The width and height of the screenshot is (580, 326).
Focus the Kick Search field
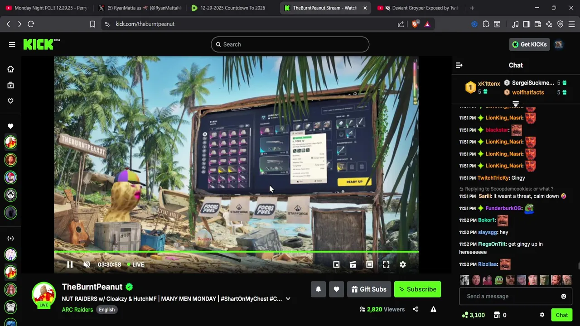(x=290, y=44)
